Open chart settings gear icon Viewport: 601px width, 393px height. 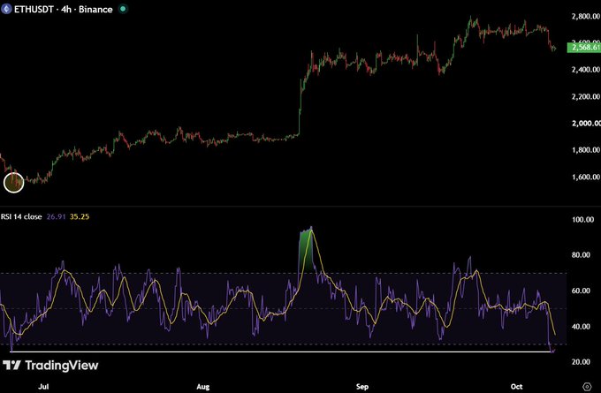[587, 386]
